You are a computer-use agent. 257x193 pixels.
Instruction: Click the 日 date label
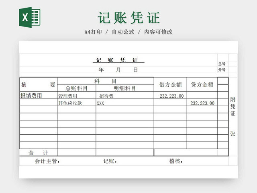pos(135,70)
